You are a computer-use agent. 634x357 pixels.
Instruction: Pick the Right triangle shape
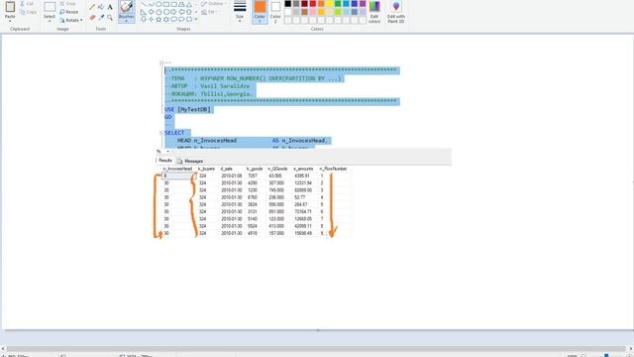143,12
